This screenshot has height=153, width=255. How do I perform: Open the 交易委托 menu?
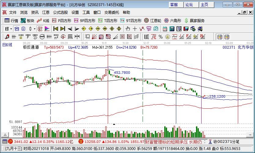[112, 12]
